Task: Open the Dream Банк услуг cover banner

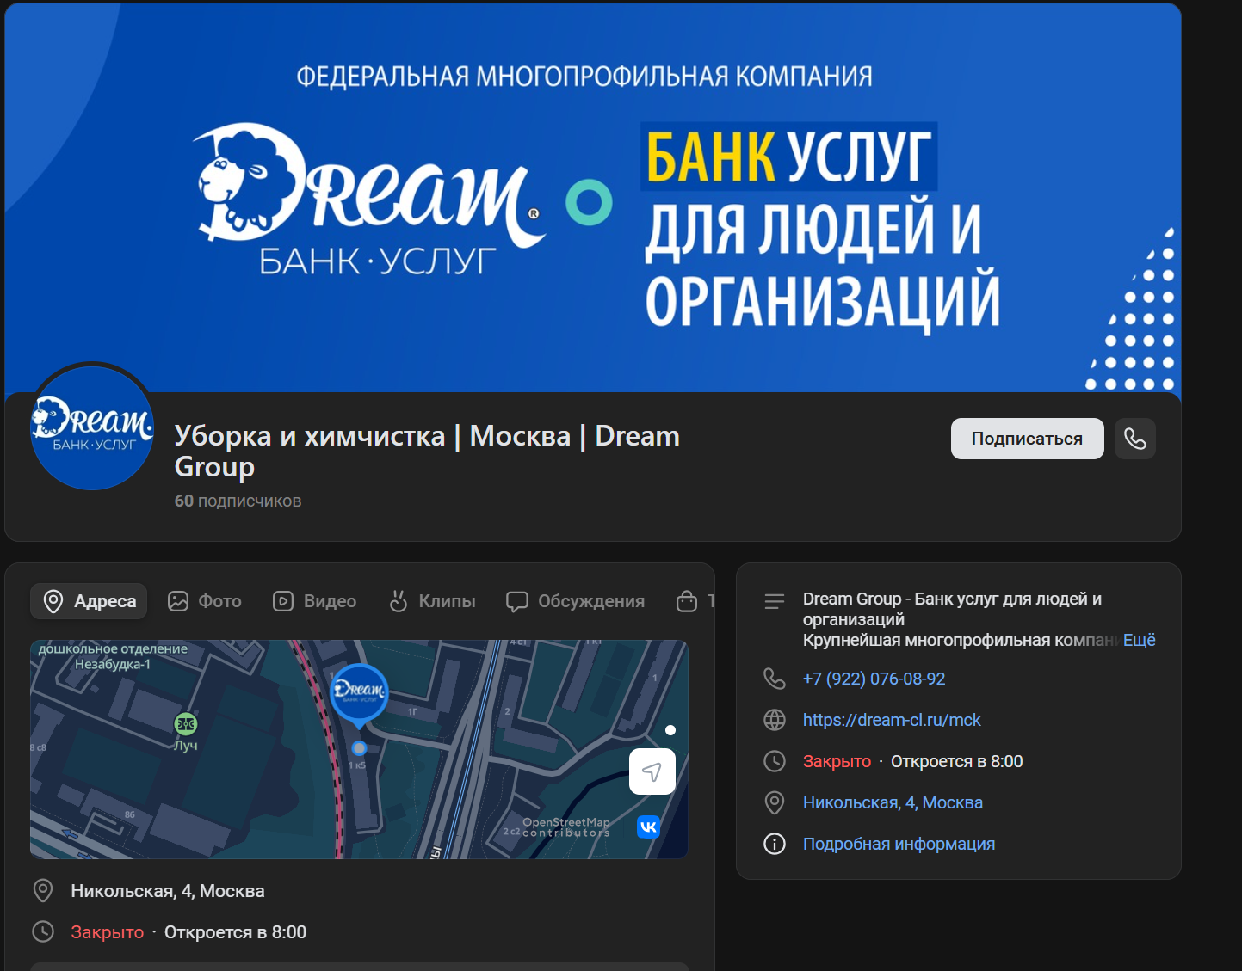Action: click(x=592, y=198)
